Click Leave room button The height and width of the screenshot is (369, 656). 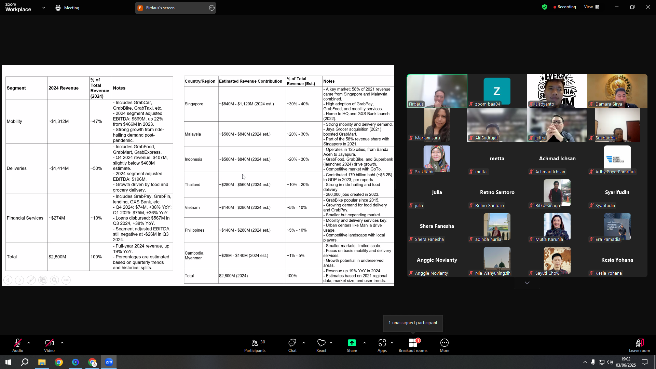640,345
